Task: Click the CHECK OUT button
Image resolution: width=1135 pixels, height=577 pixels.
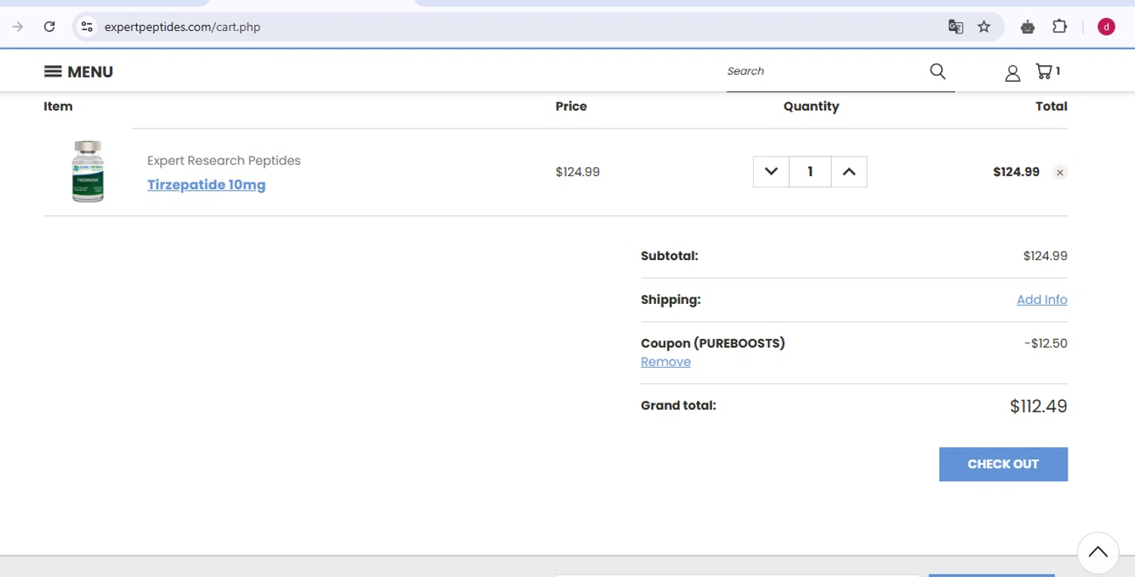Action: 1003,464
